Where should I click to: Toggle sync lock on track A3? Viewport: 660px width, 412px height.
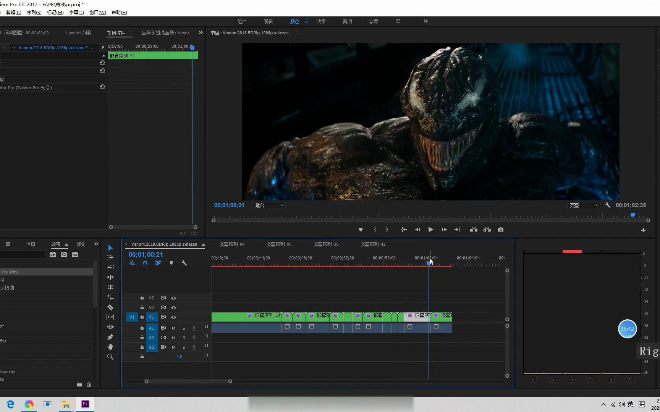coord(163,347)
